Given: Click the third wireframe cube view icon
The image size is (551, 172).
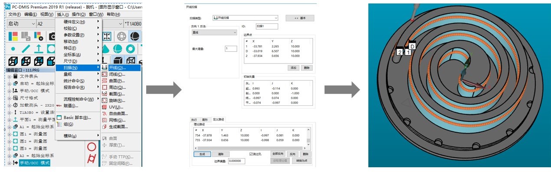Looking at the screenshot, I should click(x=39, y=61).
